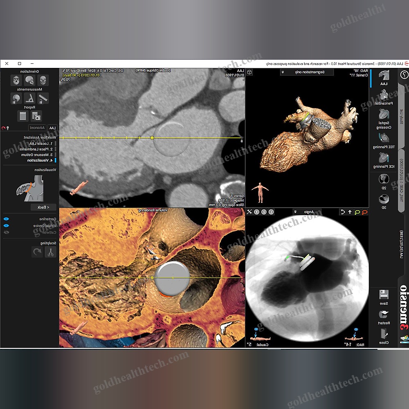Go to workflow step 1. Locate LAA
The image size is (409, 409).
click(x=41, y=144)
